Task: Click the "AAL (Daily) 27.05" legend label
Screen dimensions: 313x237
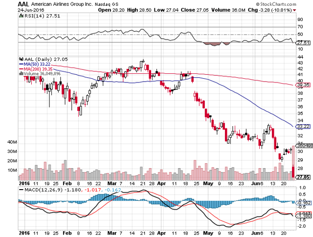Action: tap(46, 59)
